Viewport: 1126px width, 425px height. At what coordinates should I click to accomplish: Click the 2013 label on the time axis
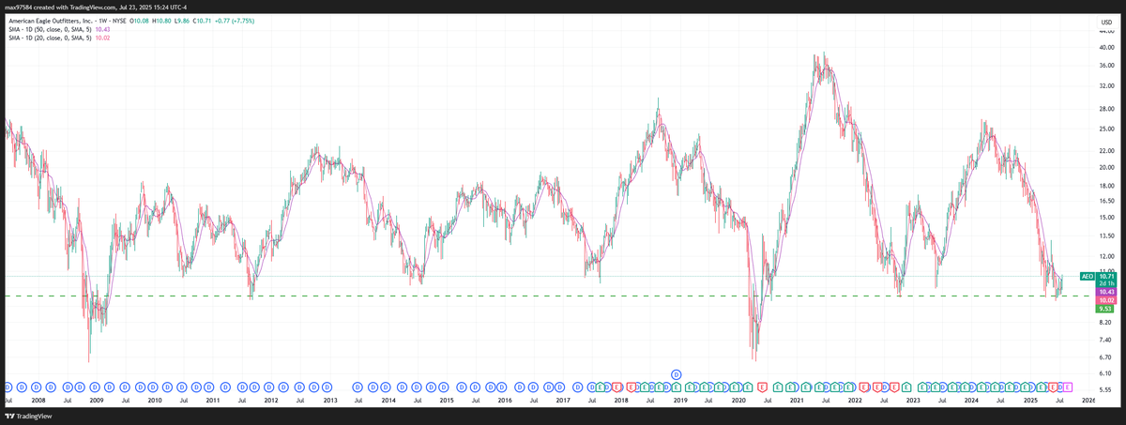point(330,401)
